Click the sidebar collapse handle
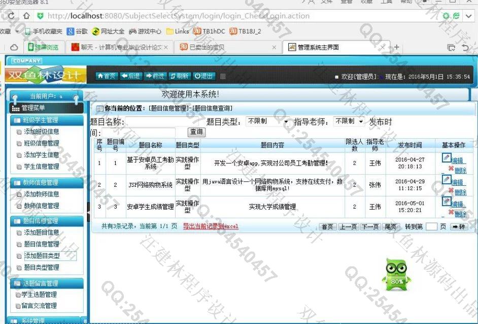This screenshot has height=324, width=478. coord(88,212)
